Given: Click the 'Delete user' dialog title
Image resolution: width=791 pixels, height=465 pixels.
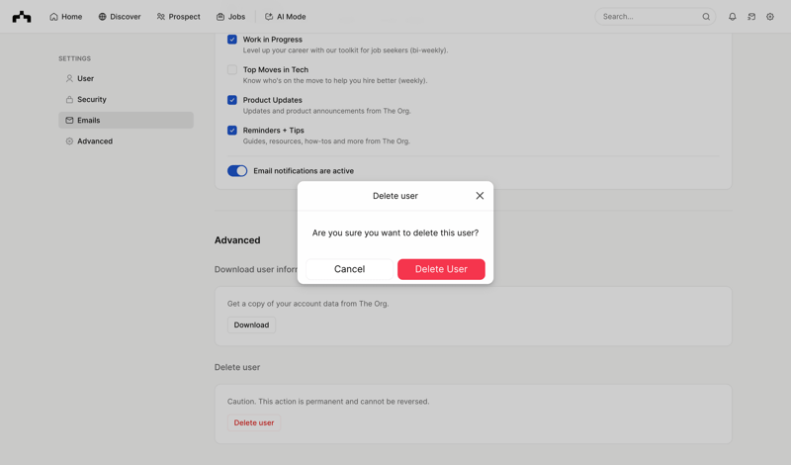Looking at the screenshot, I should tap(395, 196).
